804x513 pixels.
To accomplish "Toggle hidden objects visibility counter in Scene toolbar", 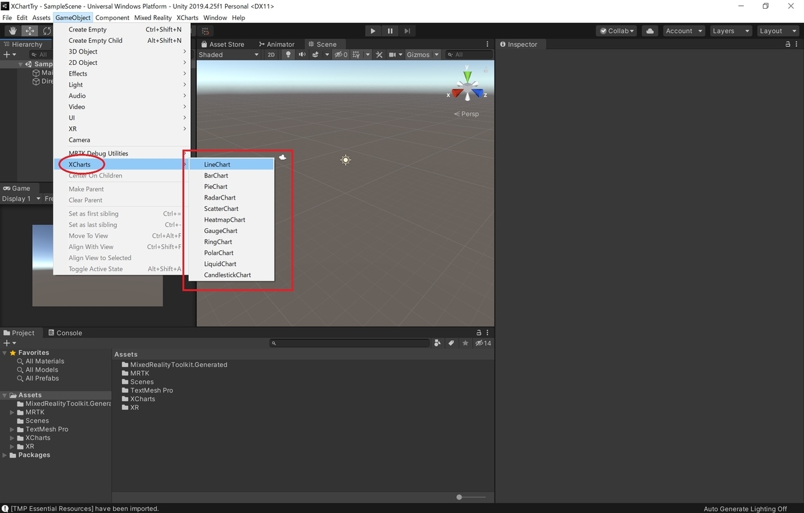I will (340, 54).
